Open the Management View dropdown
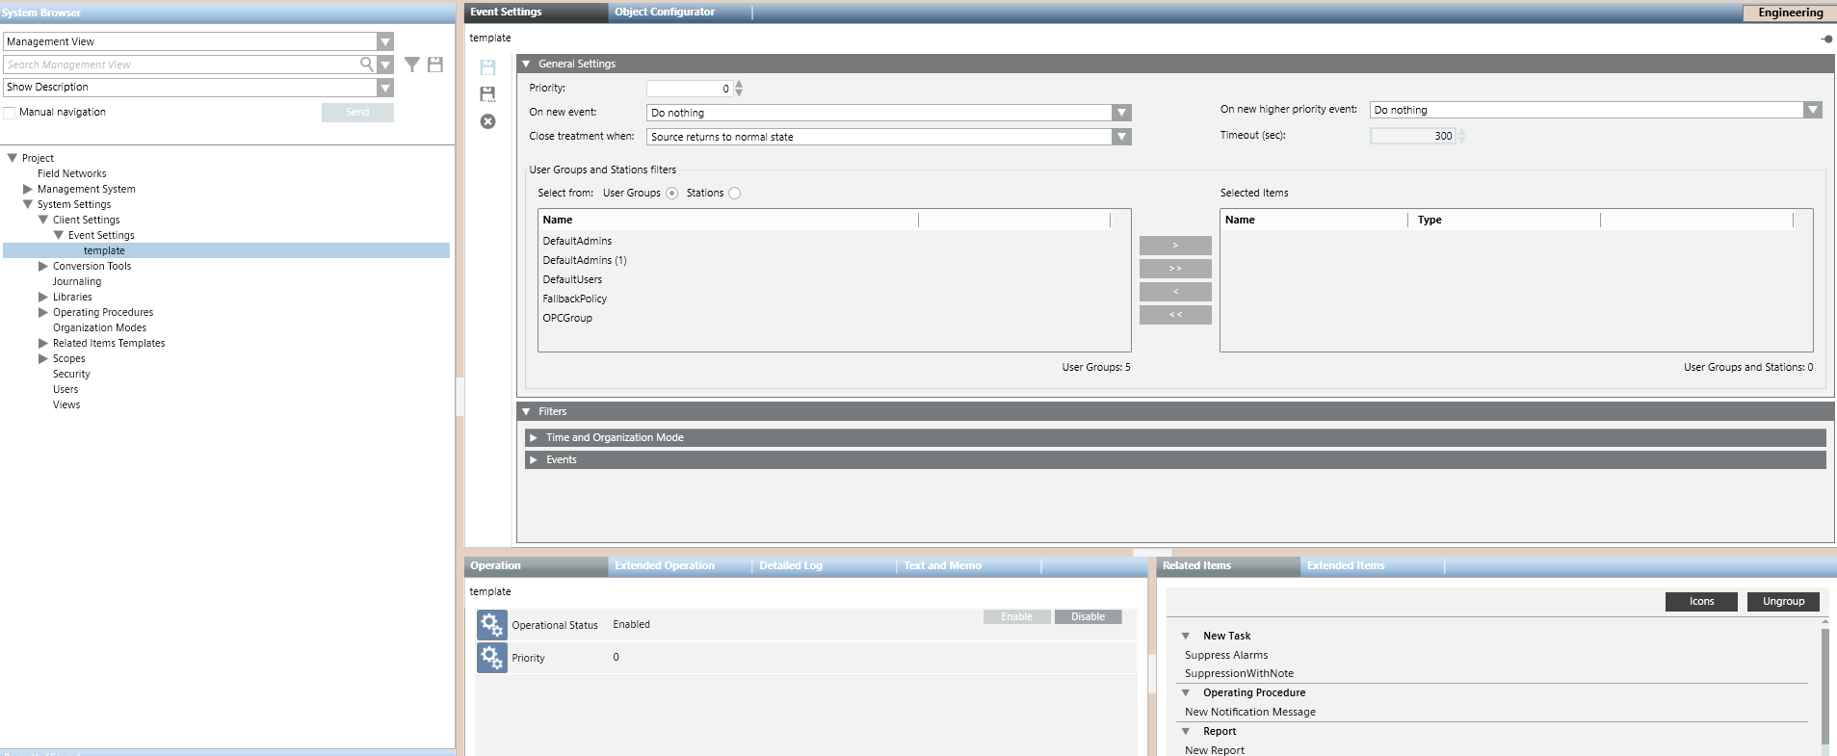The image size is (1837, 756). coord(385,41)
